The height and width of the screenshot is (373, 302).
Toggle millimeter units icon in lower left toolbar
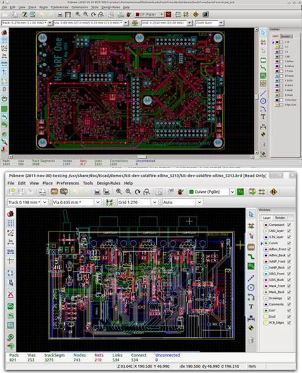click(x=10, y=251)
